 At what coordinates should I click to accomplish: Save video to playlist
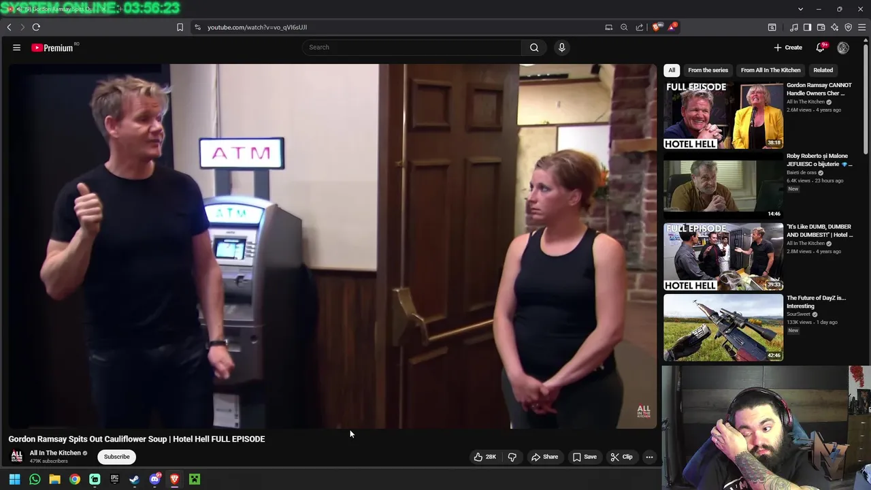(585, 457)
